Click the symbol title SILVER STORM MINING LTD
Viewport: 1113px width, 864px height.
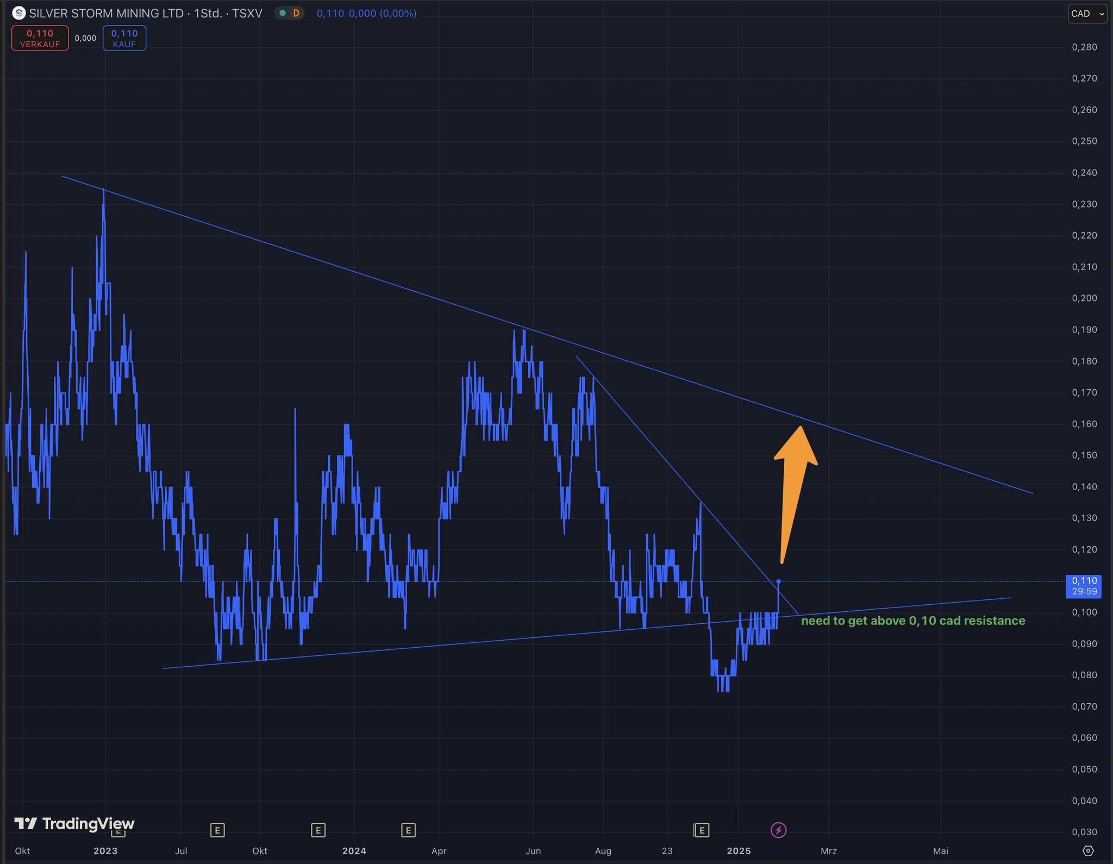[107, 13]
